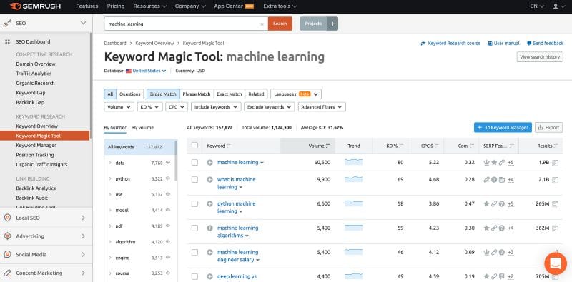The height and width of the screenshot is (282, 572).
Task: Open the Languages beta dropdown
Action: click(x=296, y=94)
